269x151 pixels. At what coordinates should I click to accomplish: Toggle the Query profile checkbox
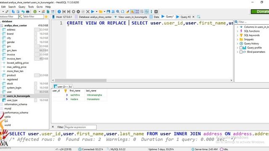241,48
